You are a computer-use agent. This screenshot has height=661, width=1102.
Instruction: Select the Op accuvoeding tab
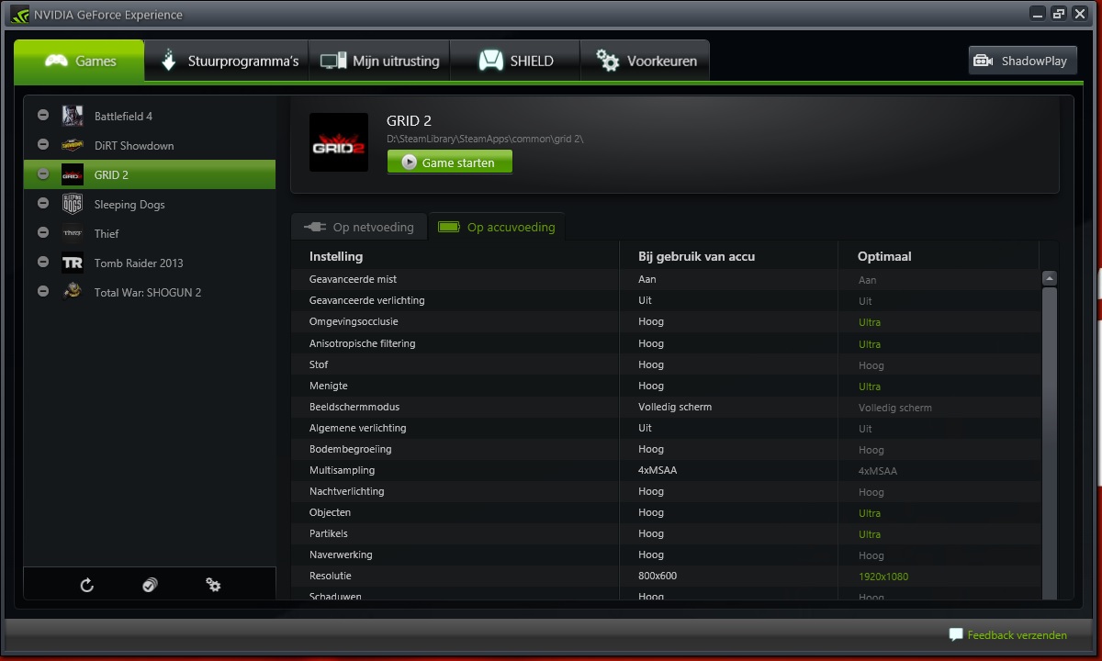pyautogui.click(x=497, y=227)
